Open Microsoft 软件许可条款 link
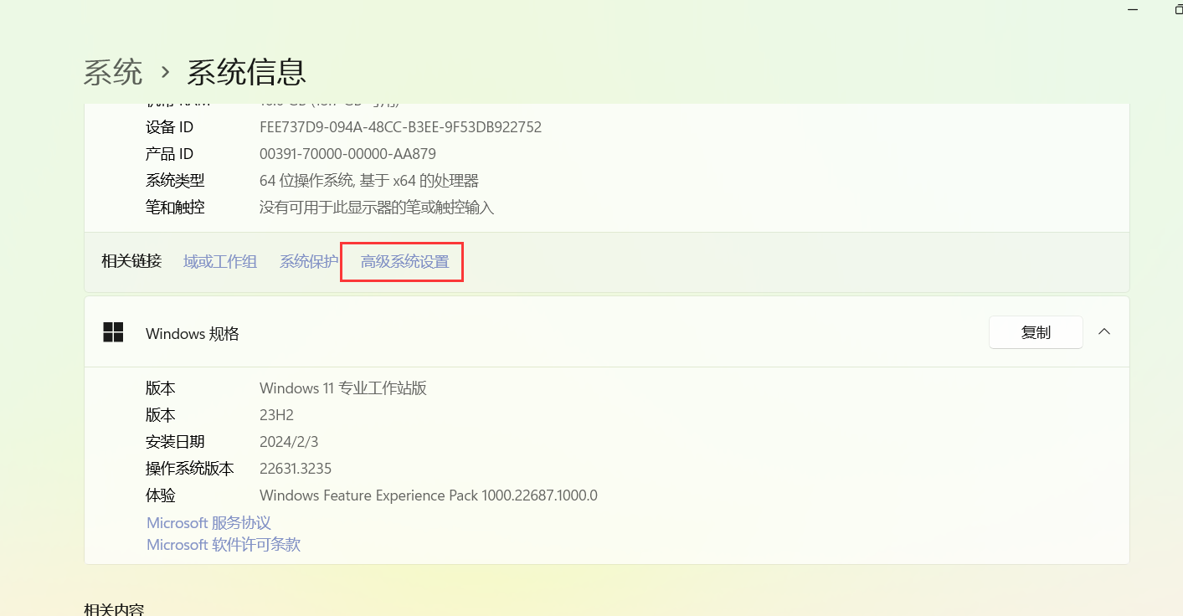This screenshot has width=1183, height=616. click(224, 545)
